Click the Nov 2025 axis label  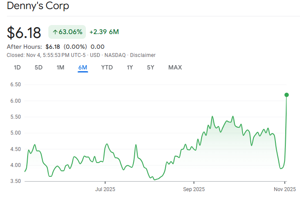pos(285,189)
